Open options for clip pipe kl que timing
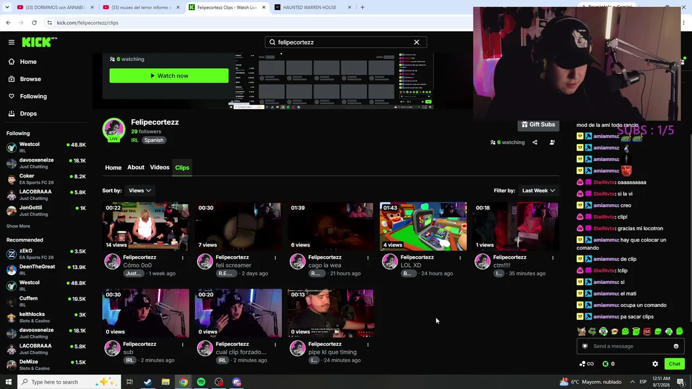The width and height of the screenshot is (692, 389). click(x=368, y=344)
